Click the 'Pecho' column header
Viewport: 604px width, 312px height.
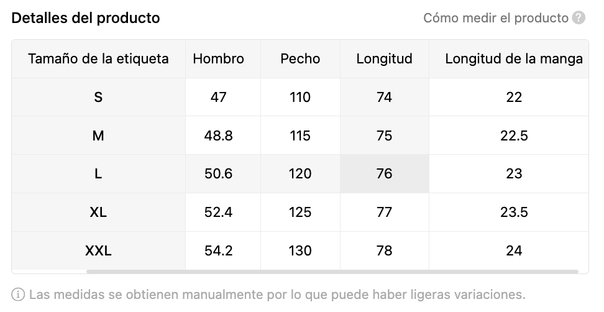300,59
